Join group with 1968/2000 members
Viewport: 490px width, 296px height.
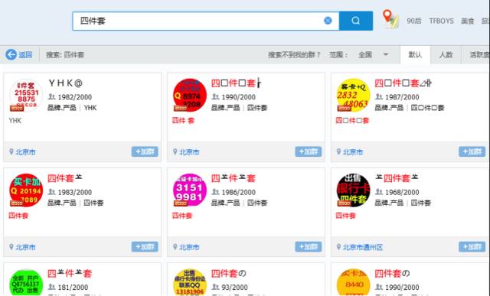pos(472,246)
